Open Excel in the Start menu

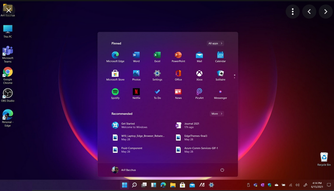[x=157, y=57]
